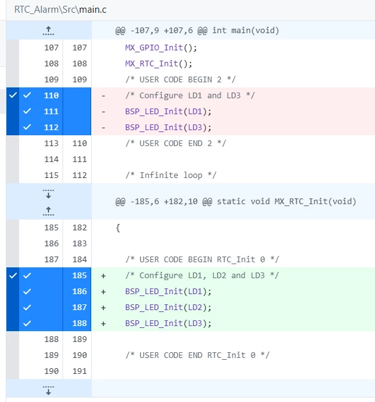Viewport: 375px width, 402px height.
Task: Click old line number 115
Action: (x=51, y=175)
